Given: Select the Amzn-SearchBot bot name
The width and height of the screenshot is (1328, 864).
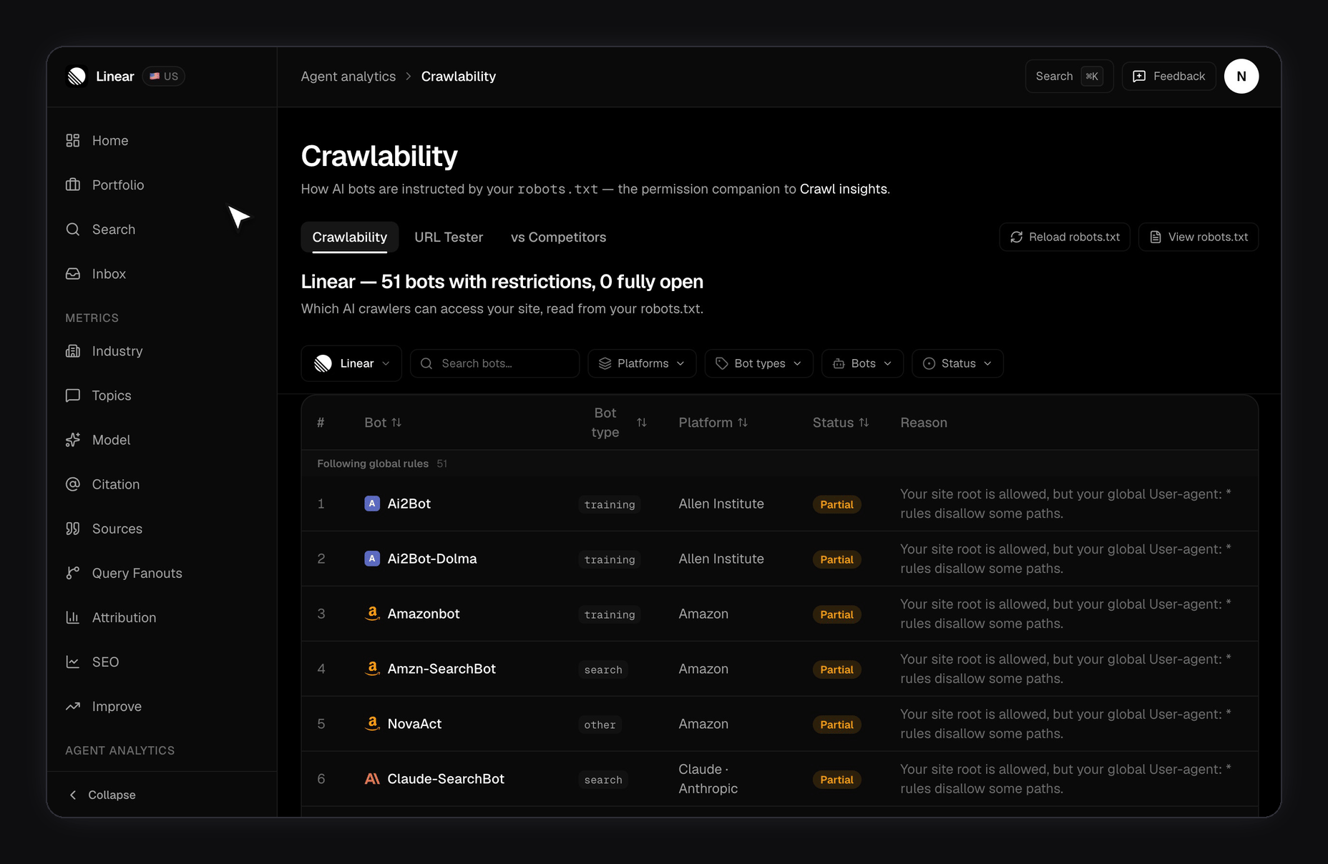Looking at the screenshot, I should click(x=441, y=669).
